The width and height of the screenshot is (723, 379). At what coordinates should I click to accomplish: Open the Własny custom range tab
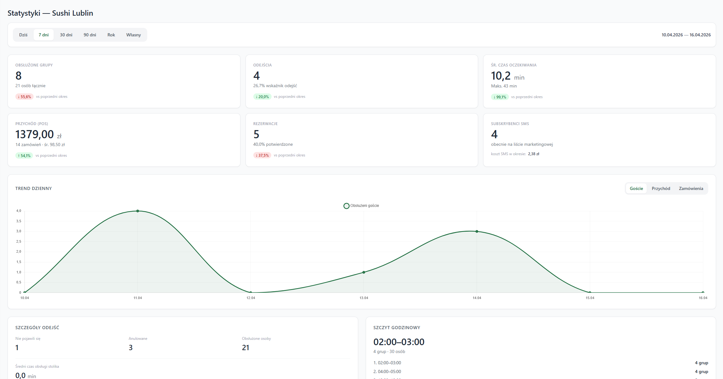133,35
